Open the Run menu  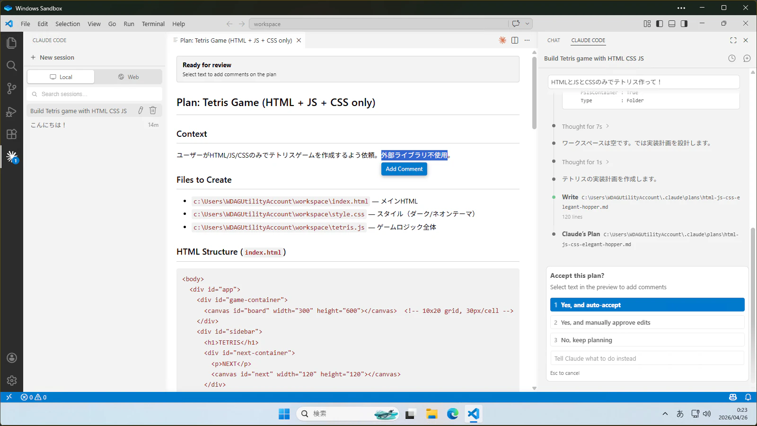[x=129, y=24]
